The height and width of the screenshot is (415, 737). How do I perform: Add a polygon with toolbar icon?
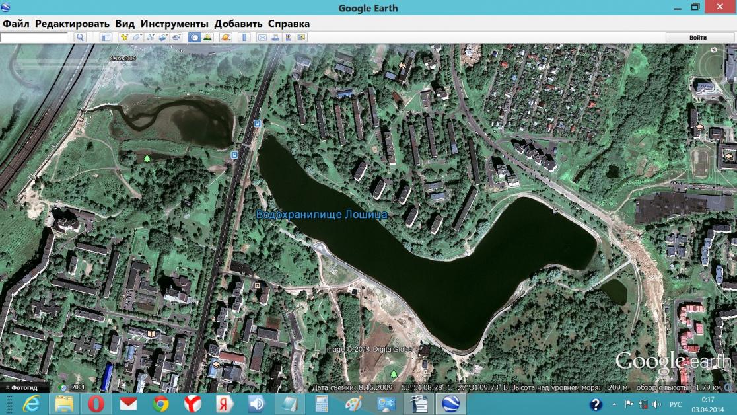point(137,38)
